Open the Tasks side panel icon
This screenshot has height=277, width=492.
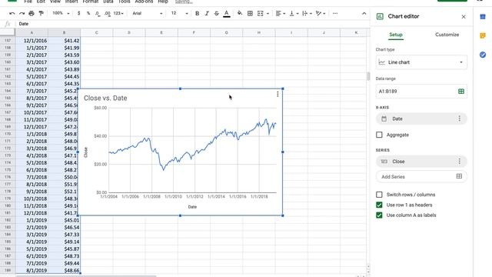(483, 55)
